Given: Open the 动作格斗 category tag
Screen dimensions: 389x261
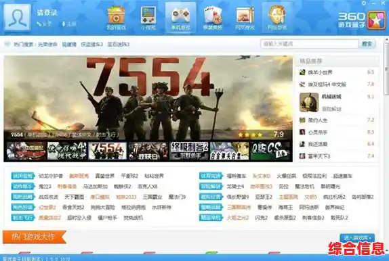Looking at the screenshot, I should (x=23, y=186).
